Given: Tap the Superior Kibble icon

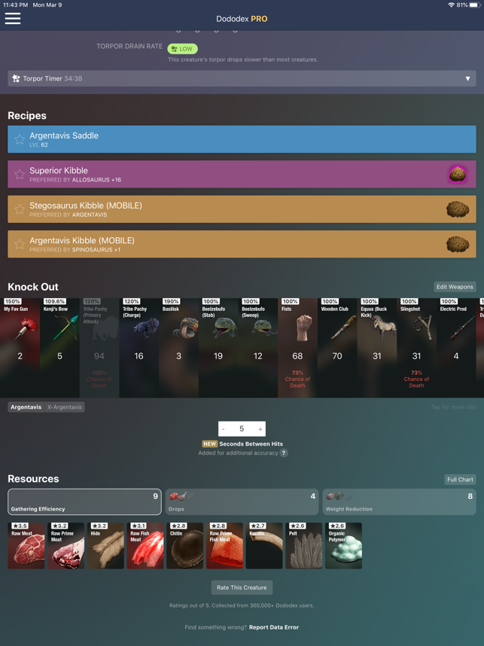Looking at the screenshot, I should point(457,174).
